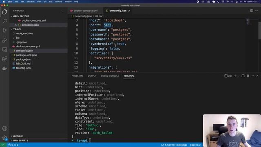Open tsconfig.json file
Viewport: 261px width, 147px height.
point(23,68)
